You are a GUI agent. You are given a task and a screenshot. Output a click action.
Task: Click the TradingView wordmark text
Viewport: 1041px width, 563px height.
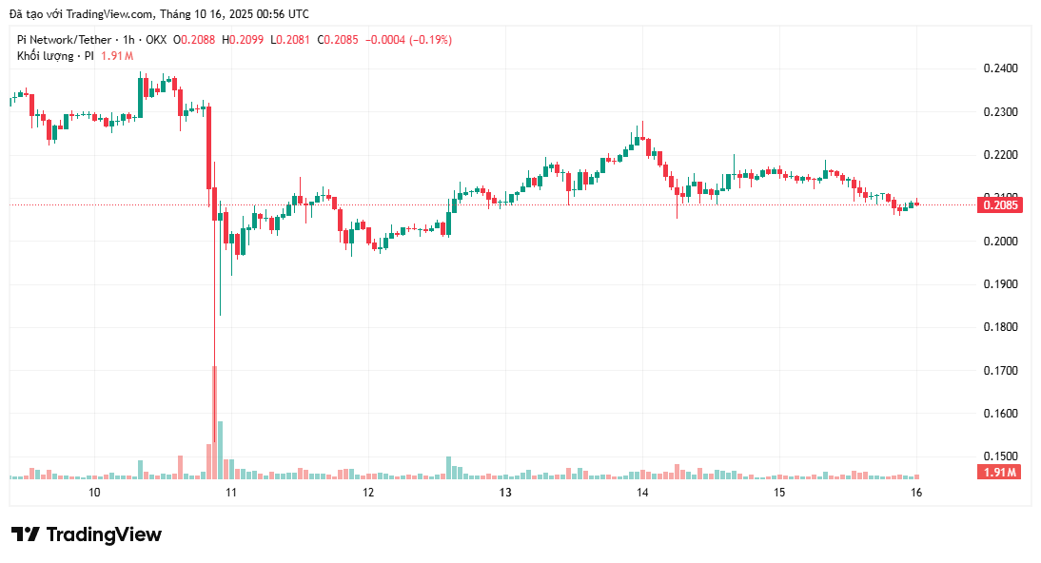coord(104,534)
